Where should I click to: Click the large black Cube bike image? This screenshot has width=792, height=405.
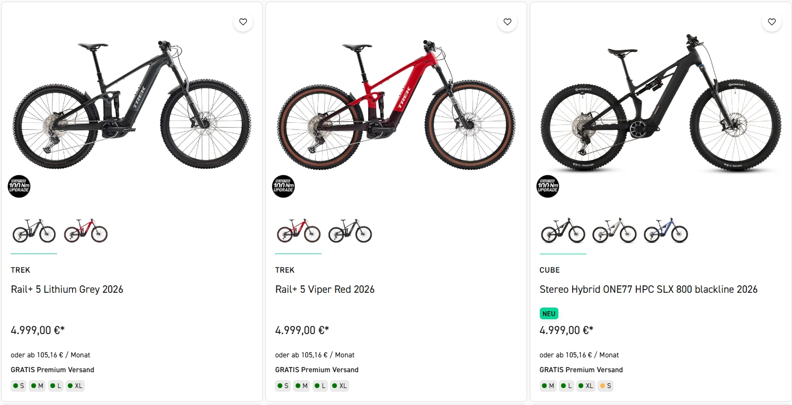(660, 104)
